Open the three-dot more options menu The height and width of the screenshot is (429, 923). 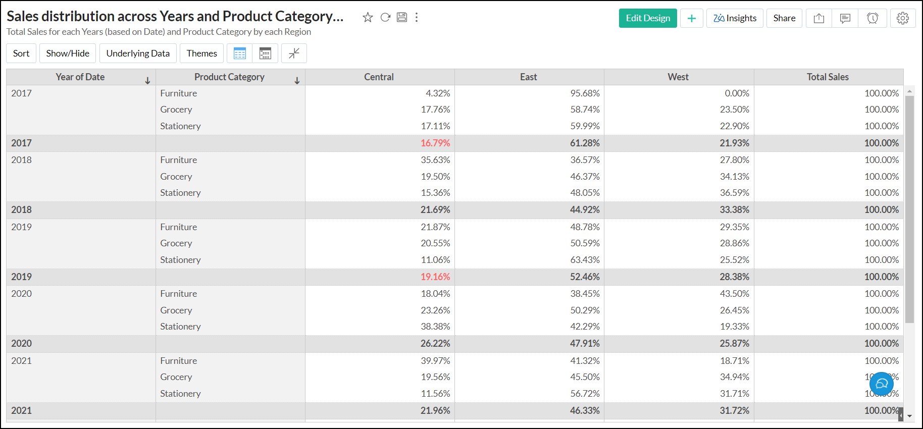click(417, 18)
